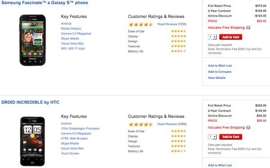Viewport: 270px width, 168px height.
Task: Add Samsung Fascinate to cart
Action: click(230, 37)
